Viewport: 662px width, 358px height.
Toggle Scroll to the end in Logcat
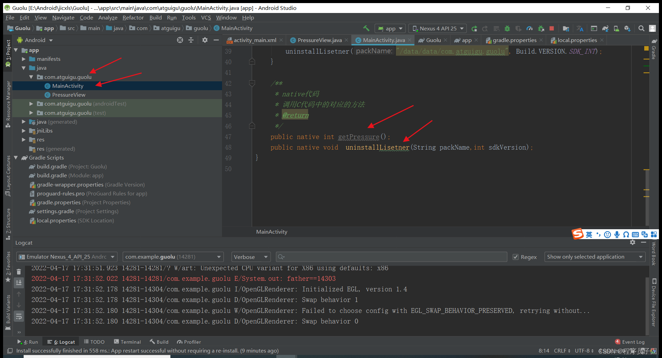[19, 283]
